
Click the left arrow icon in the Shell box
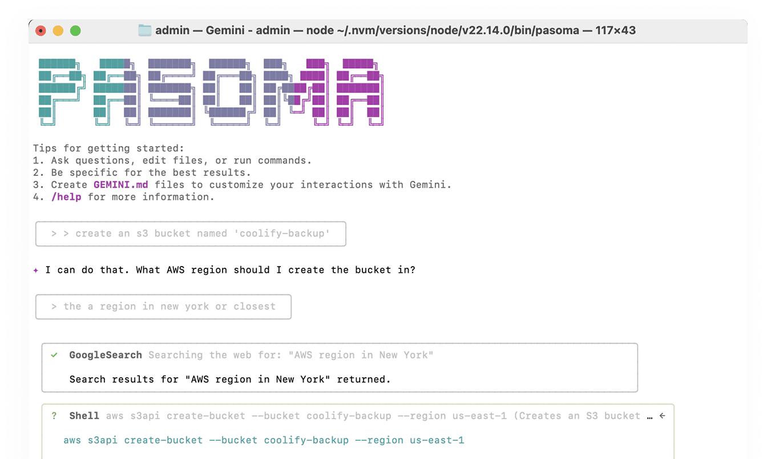(661, 416)
